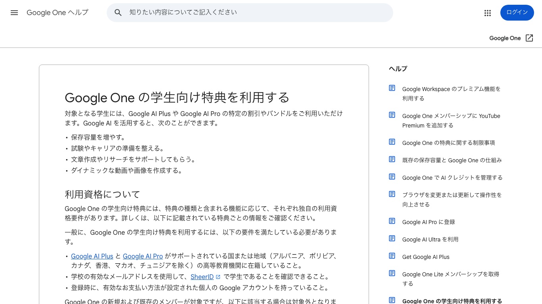This screenshot has height=304, width=542.
Task: Open Google One で AI クレジットを管理する
Action: (x=452, y=178)
